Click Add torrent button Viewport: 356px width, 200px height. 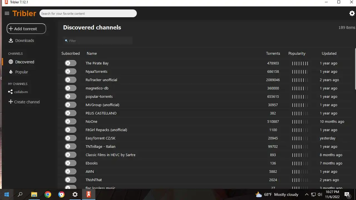point(26,29)
